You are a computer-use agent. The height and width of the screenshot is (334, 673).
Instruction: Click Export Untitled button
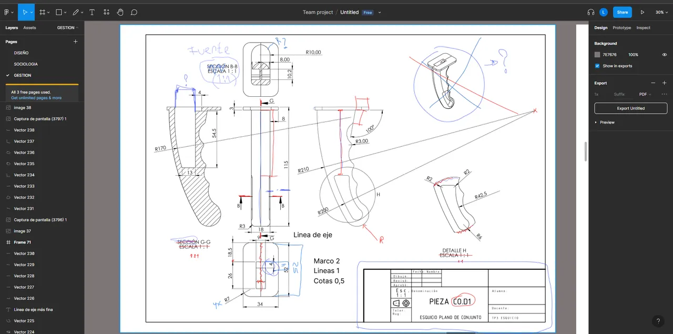pos(630,108)
